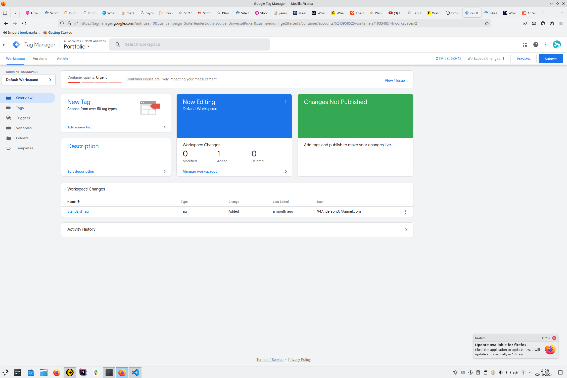Image resolution: width=567 pixels, height=378 pixels.
Task: Open the Templates section
Action: (24, 148)
